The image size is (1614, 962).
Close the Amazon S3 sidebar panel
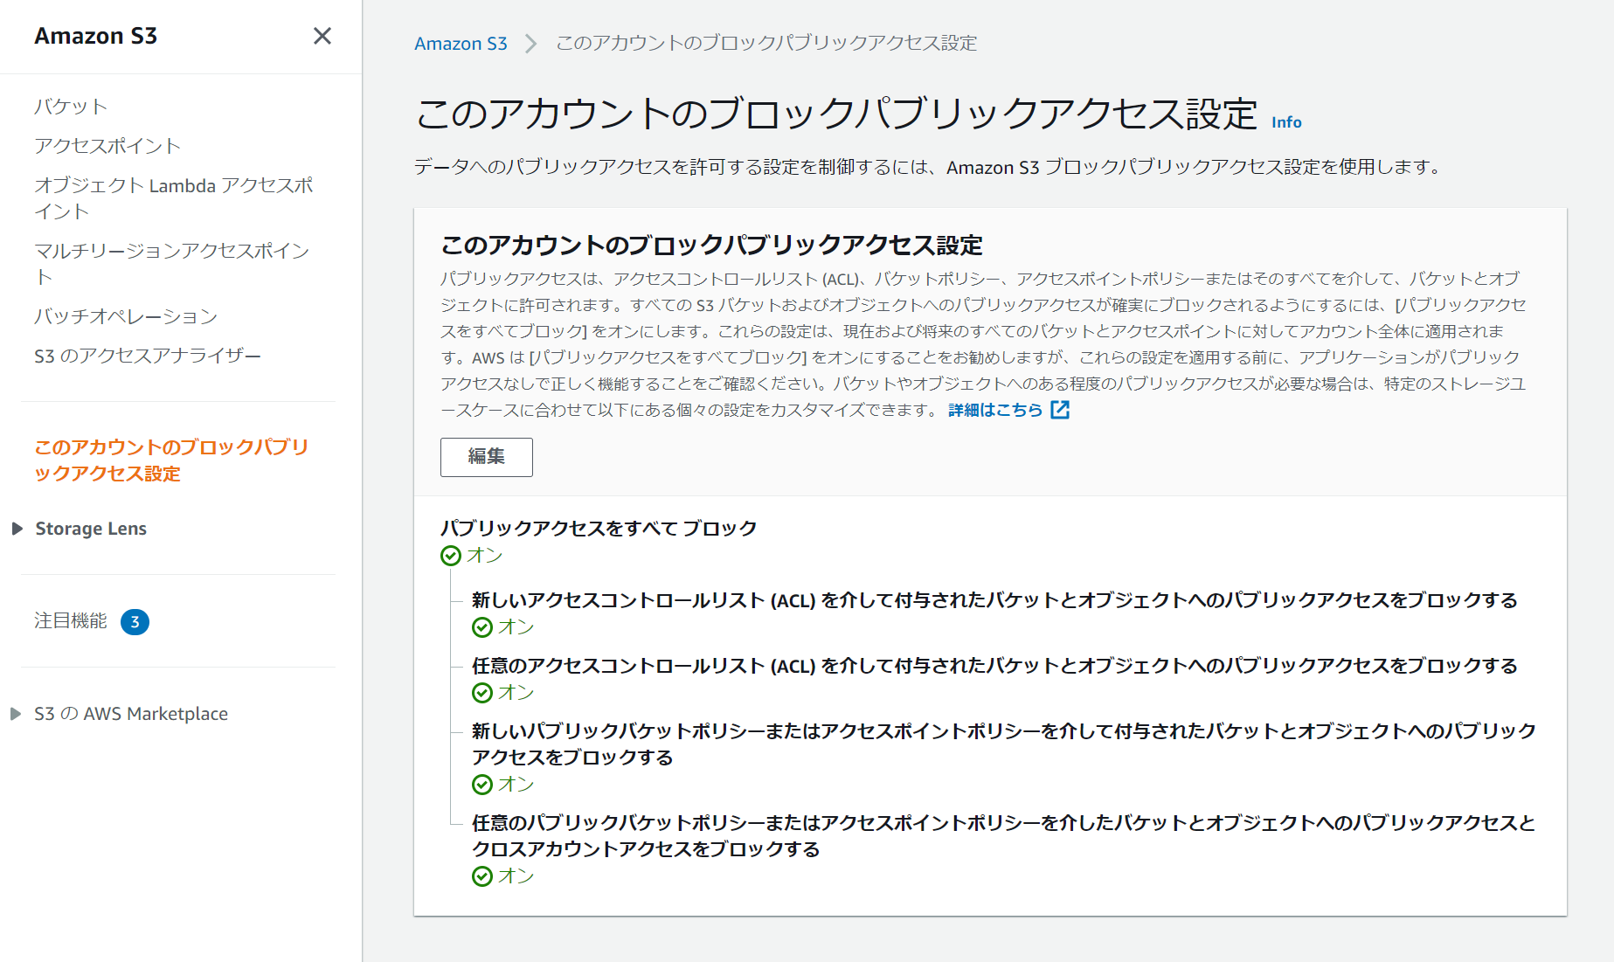[322, 36]
